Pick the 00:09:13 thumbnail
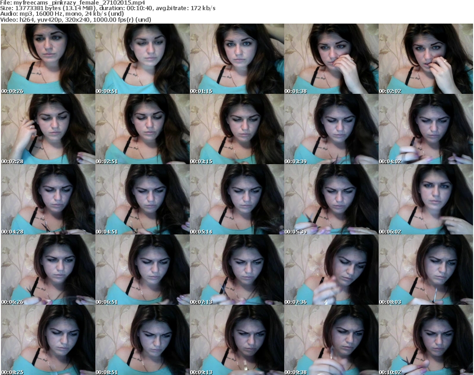This screenshot has height=375, width=474. click(x=237, y=340)
